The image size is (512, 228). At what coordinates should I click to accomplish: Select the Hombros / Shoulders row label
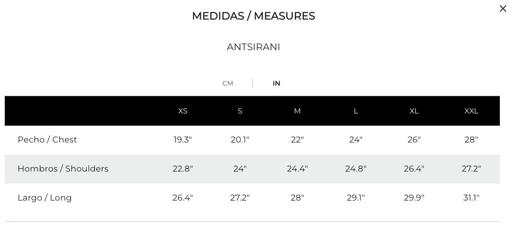(x=63, y=169)
